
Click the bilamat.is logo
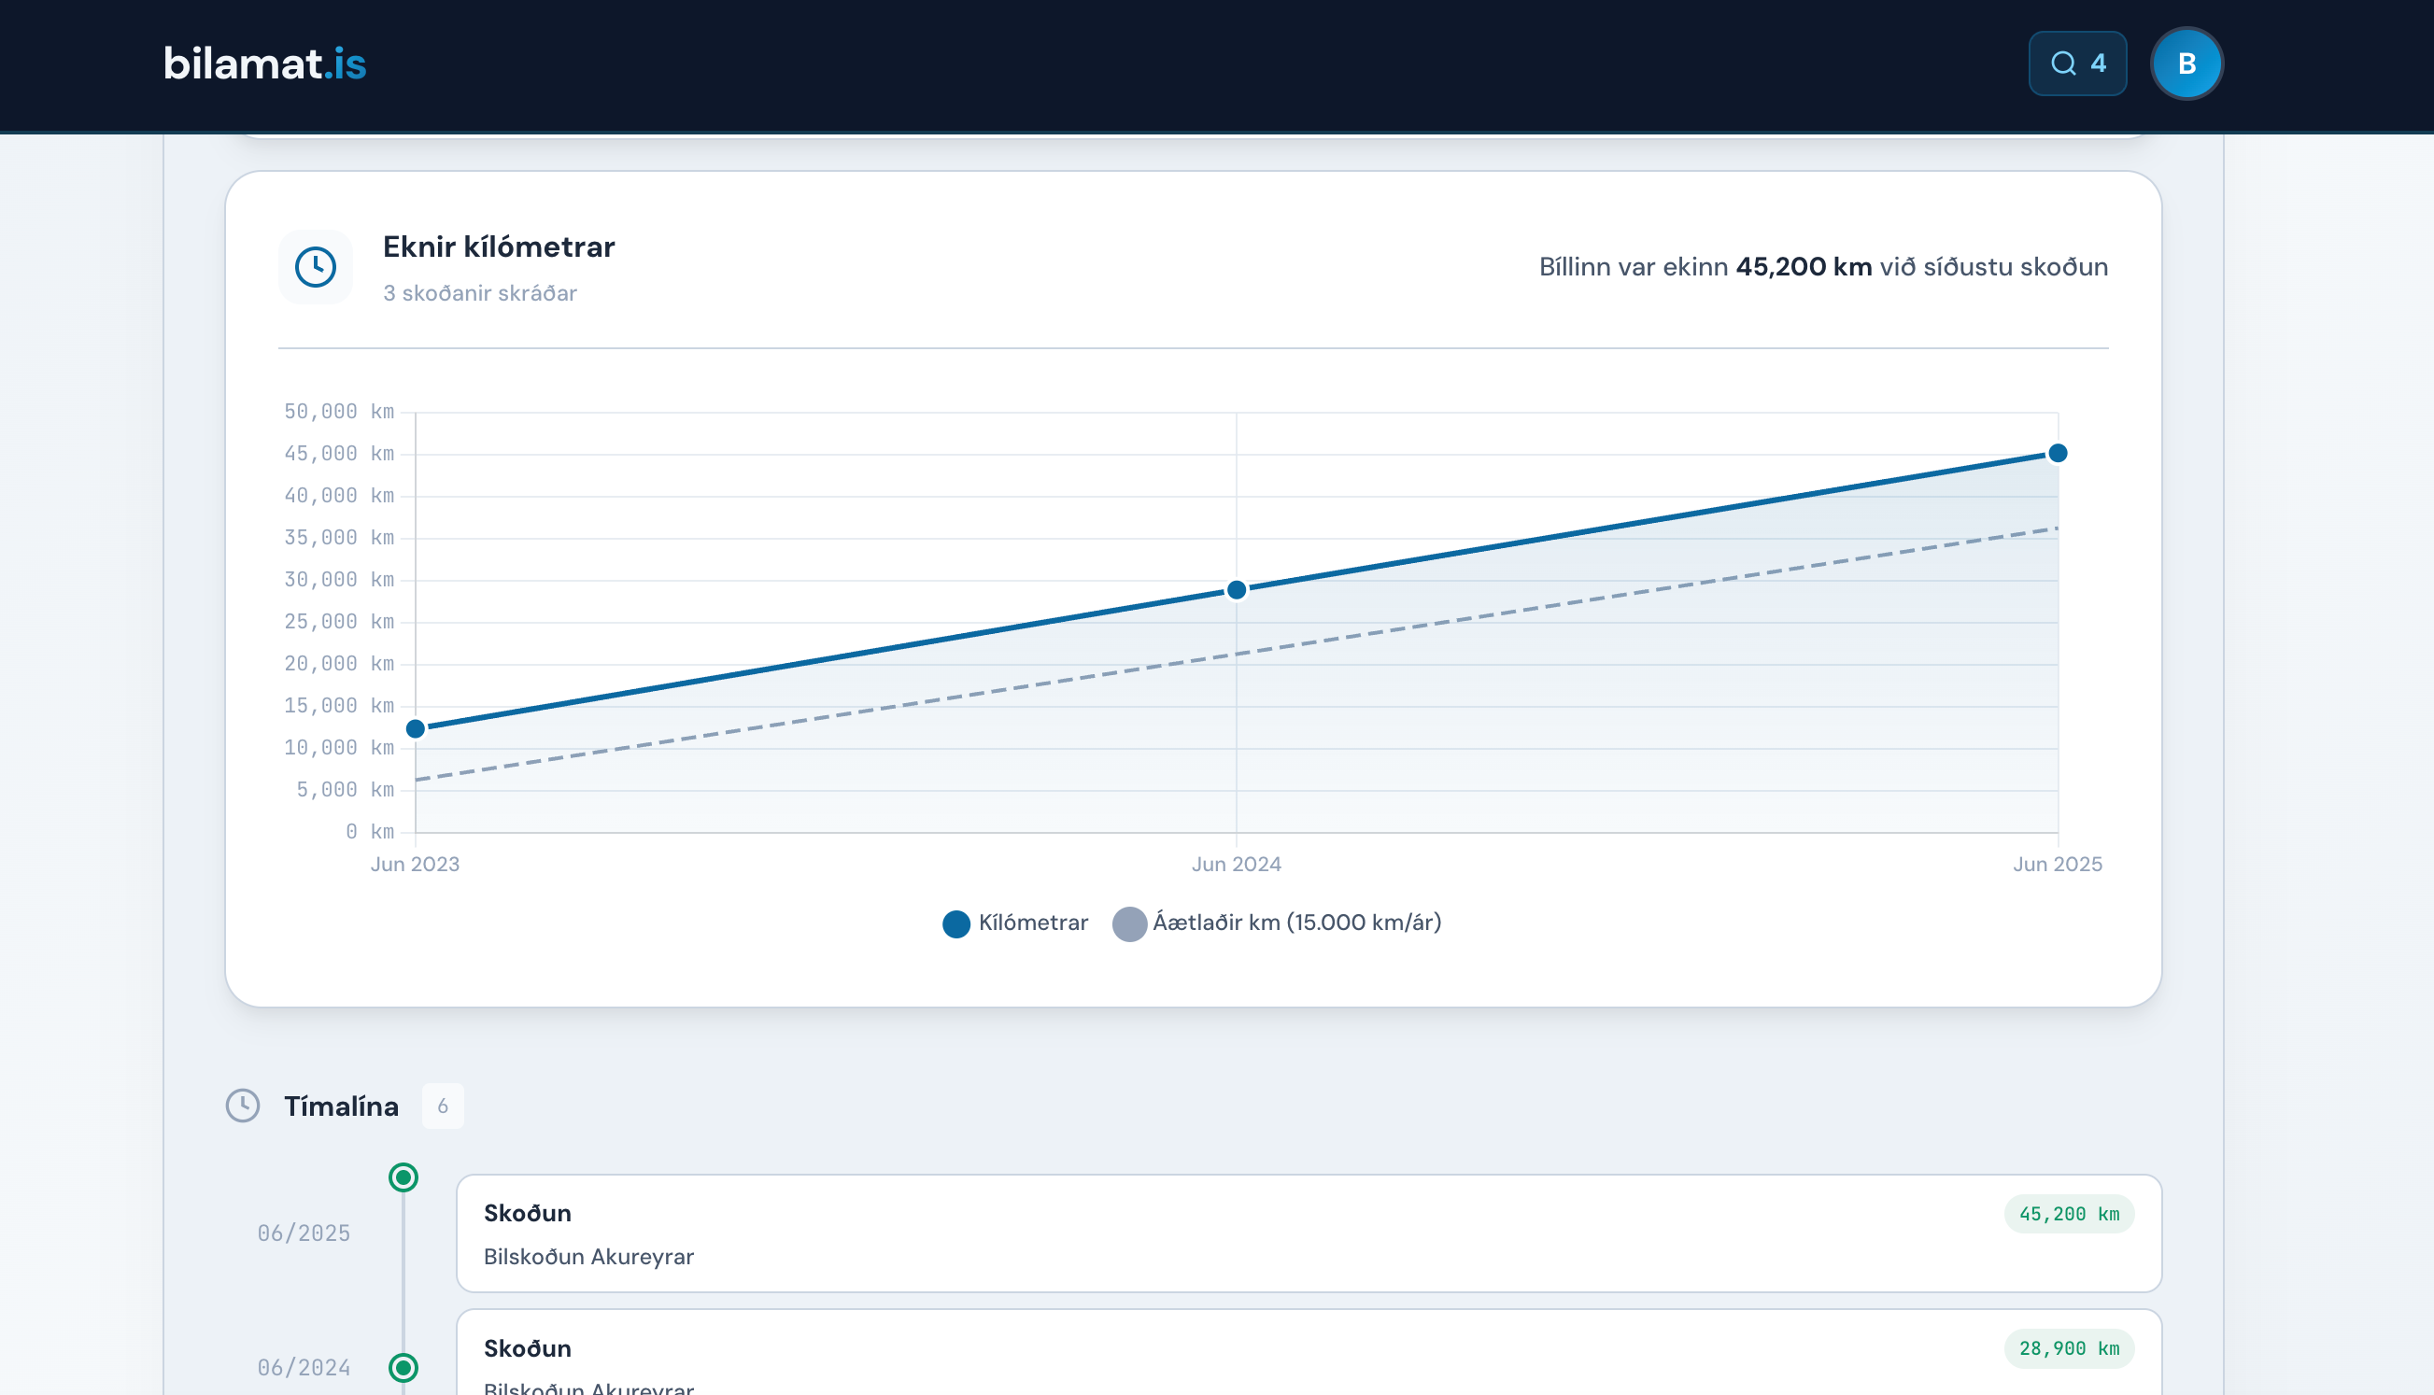point(264,63)
